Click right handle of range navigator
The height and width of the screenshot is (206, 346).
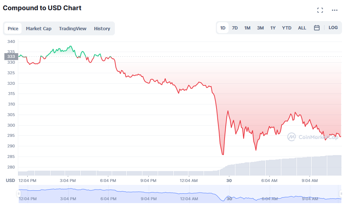[340, 194]
